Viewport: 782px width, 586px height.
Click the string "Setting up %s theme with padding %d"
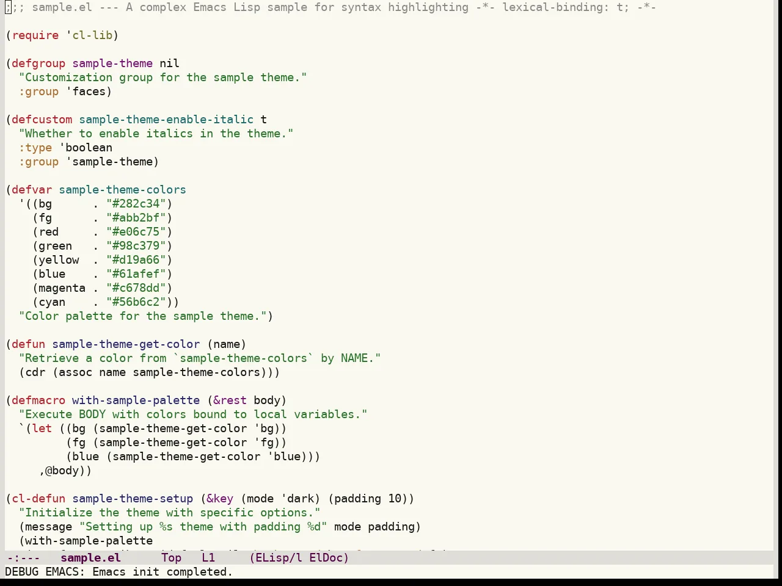coord(203,527)
